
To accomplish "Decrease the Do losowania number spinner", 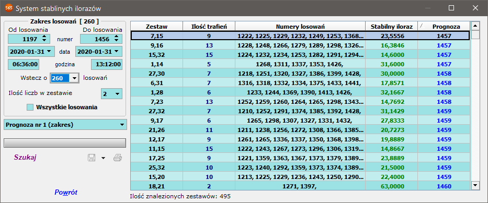I will coord(117,41).
